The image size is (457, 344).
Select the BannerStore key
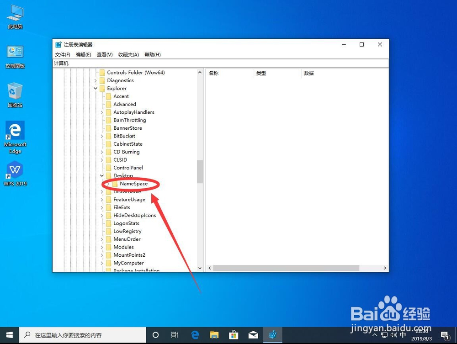(x=128, y=128)
